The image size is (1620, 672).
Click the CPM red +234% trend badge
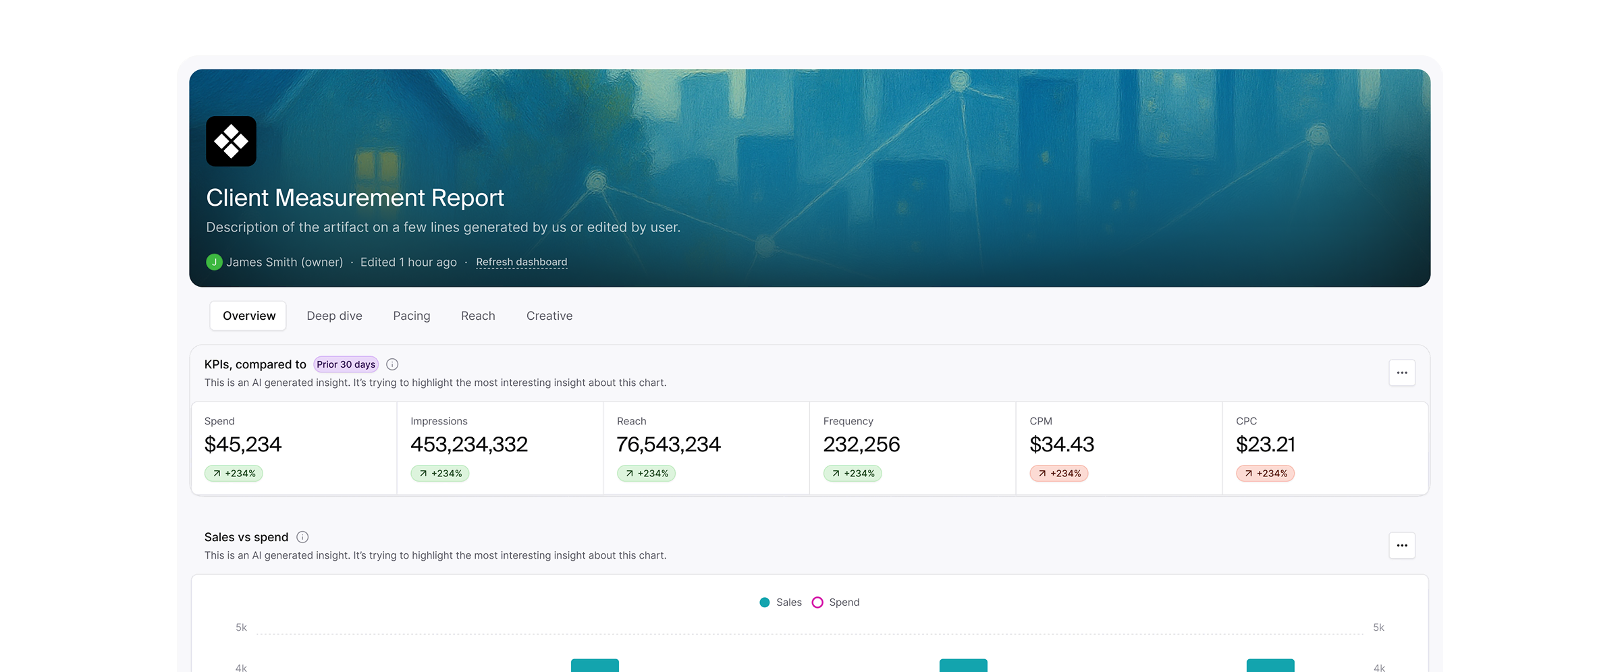point(1059,474)
